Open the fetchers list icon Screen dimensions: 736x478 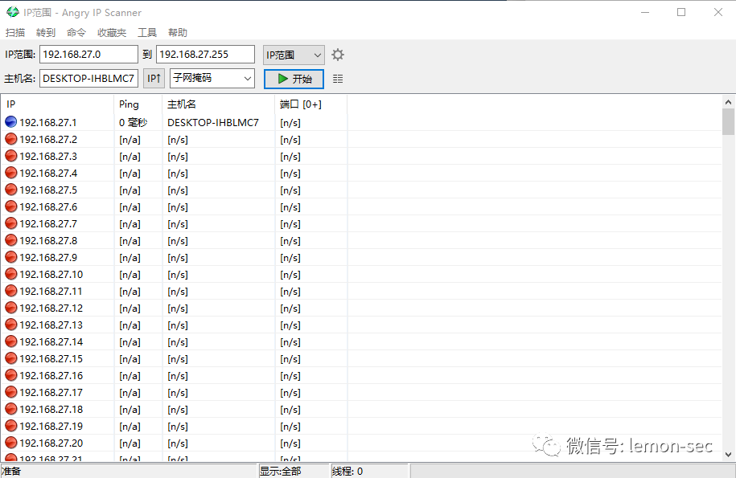tap(338, 79)
